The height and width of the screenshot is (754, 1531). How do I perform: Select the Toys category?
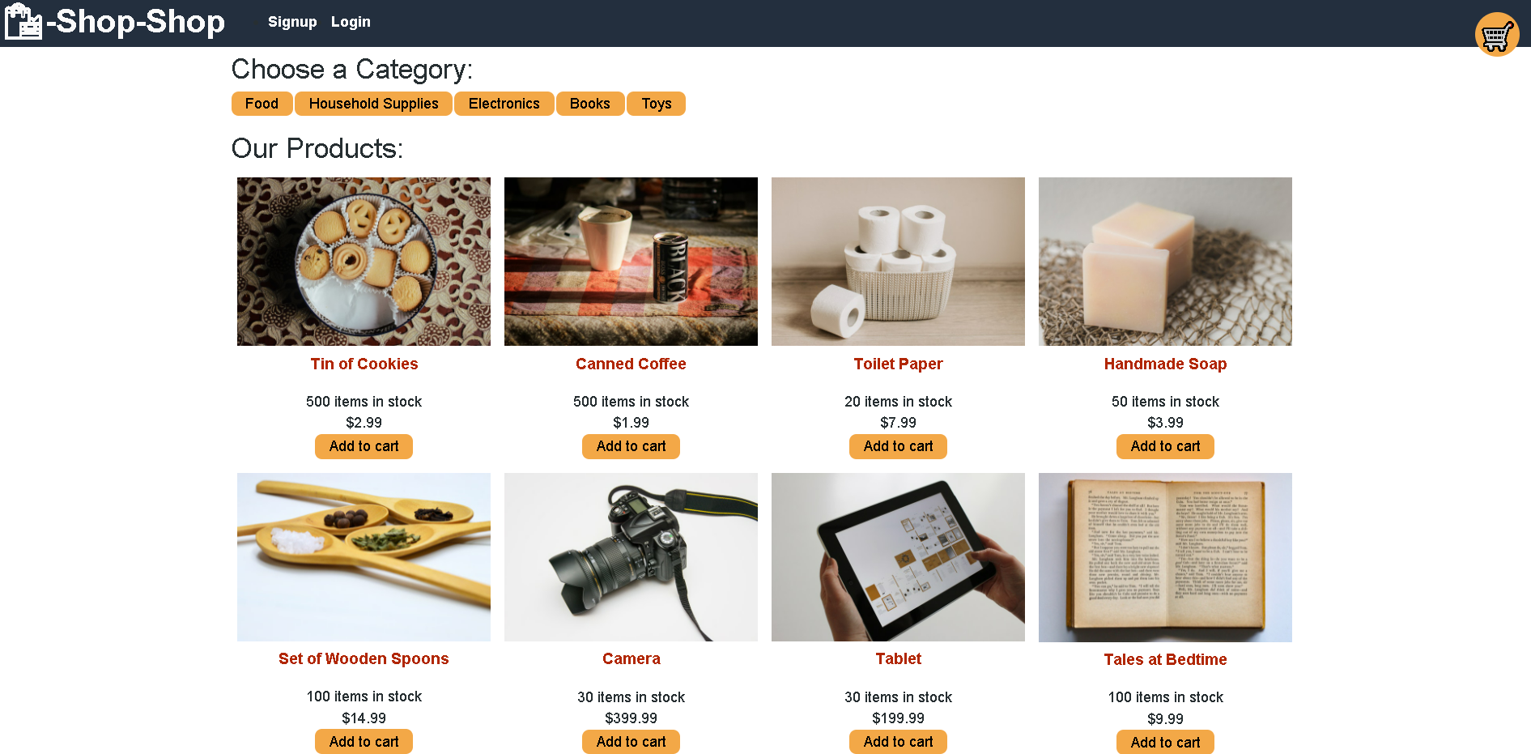(x=657, y=104)
